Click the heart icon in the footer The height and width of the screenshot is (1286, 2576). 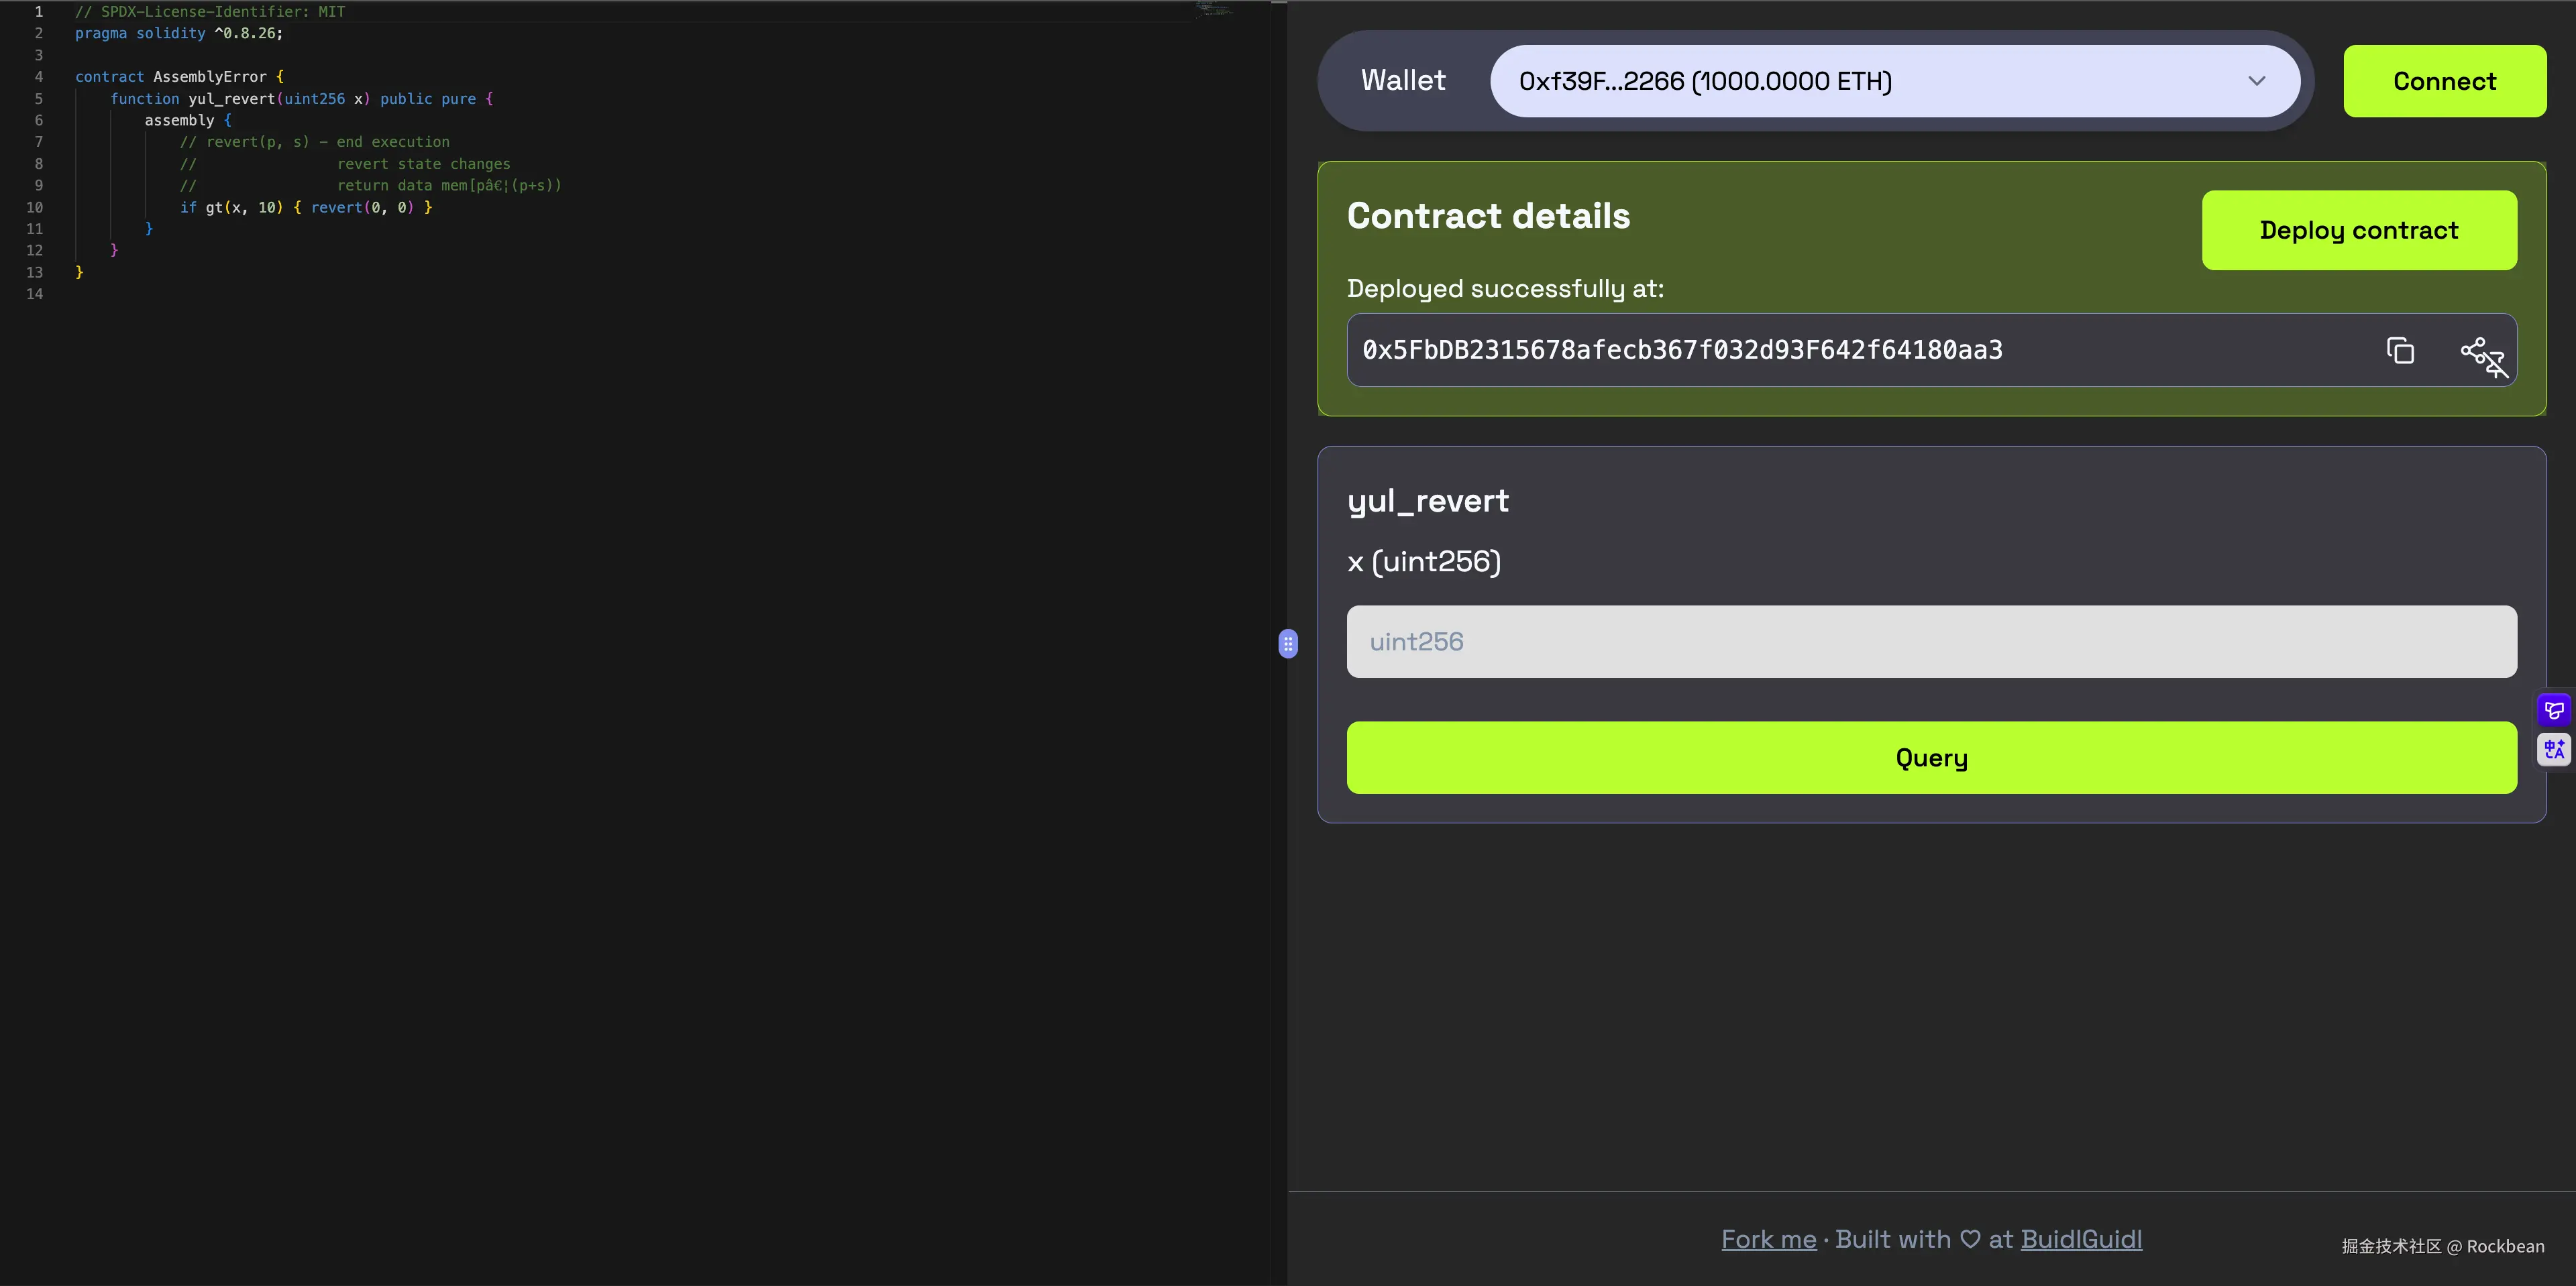1970,1238
